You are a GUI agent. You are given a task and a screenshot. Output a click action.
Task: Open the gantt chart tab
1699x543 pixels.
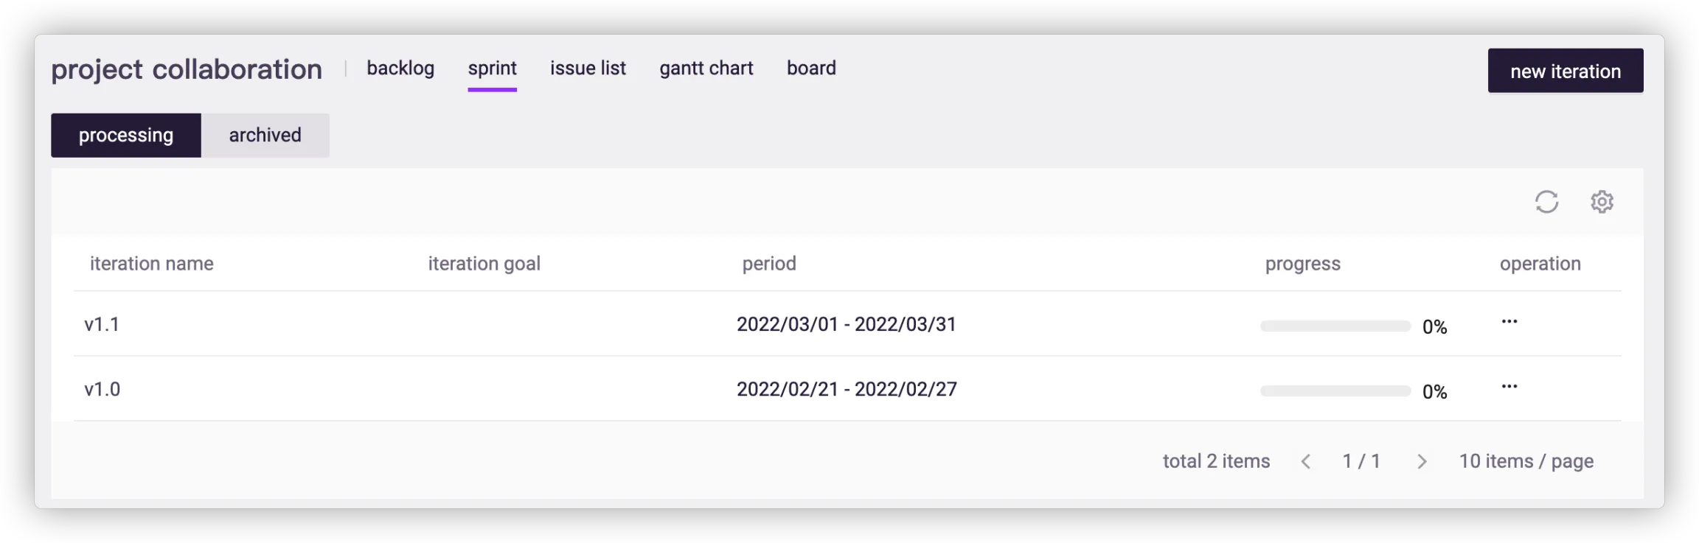(706, 69)
